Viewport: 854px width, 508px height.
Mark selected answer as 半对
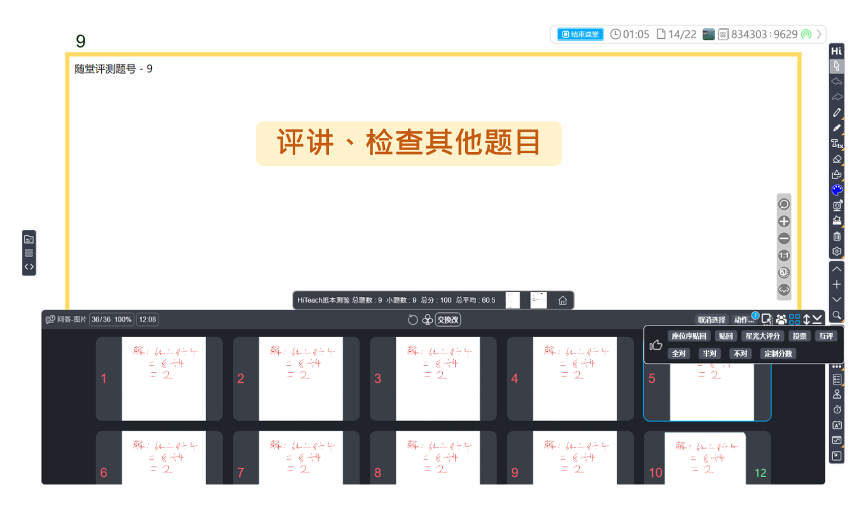(x=710, y=354)
